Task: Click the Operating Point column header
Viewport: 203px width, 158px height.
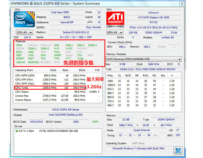Action: (27, 70)
